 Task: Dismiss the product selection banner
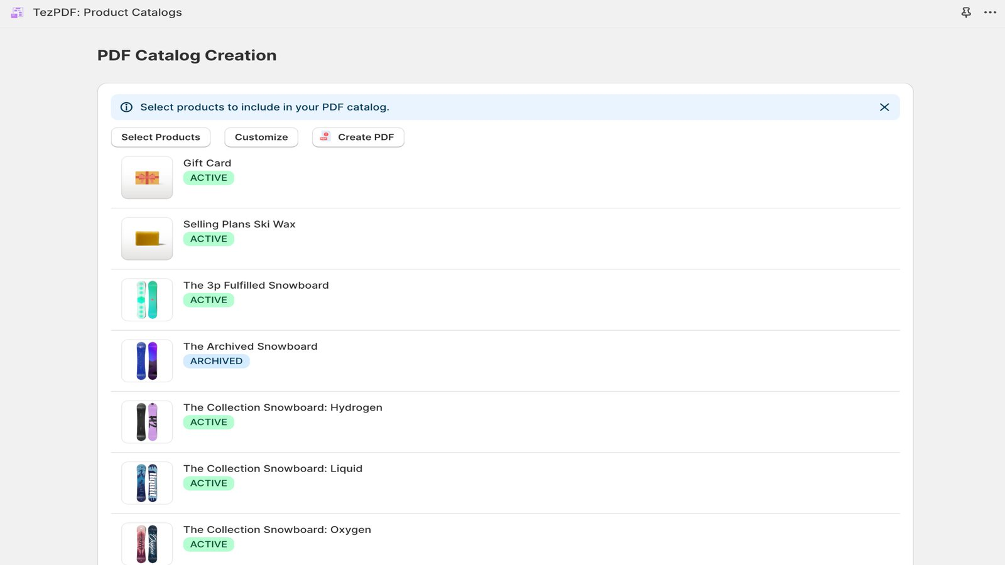(x=884, y=107)
